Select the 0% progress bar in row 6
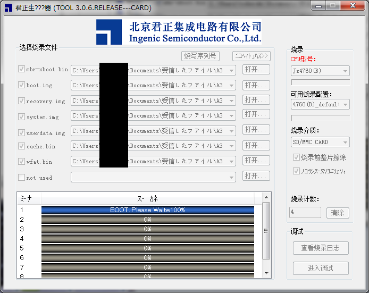Screen dimensions: 369x293 (148, 258)
